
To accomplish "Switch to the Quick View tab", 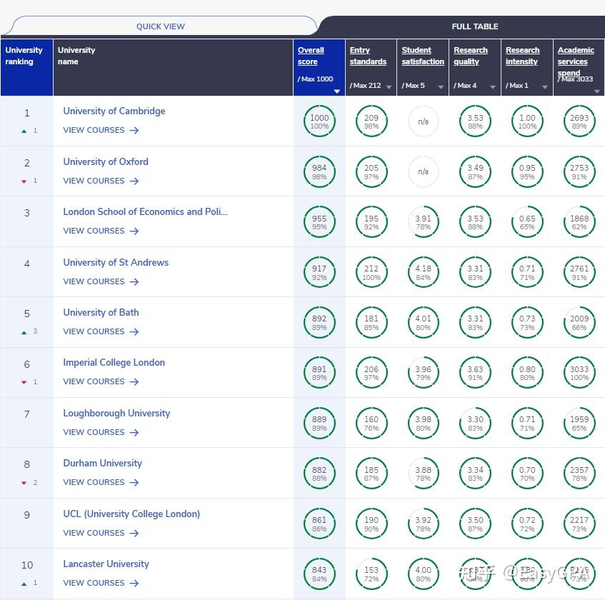I will [x=161, y=26].
